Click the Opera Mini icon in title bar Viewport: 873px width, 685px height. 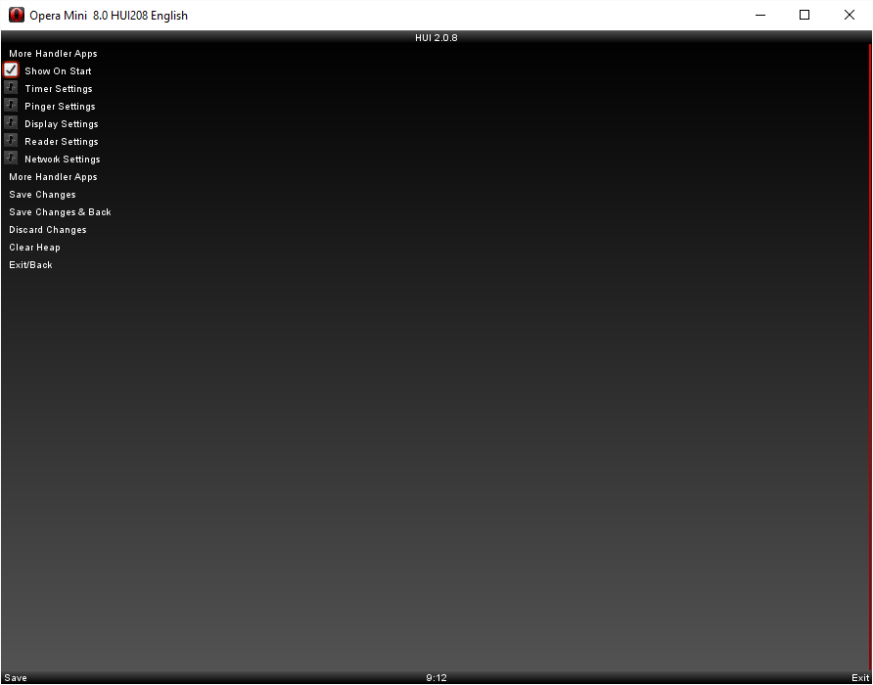pyautogui.click(x=17, y=15)
